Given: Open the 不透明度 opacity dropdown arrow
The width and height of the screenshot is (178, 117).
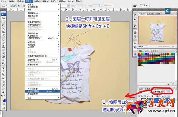Looking at the screenshot, I should pos(168,92).
